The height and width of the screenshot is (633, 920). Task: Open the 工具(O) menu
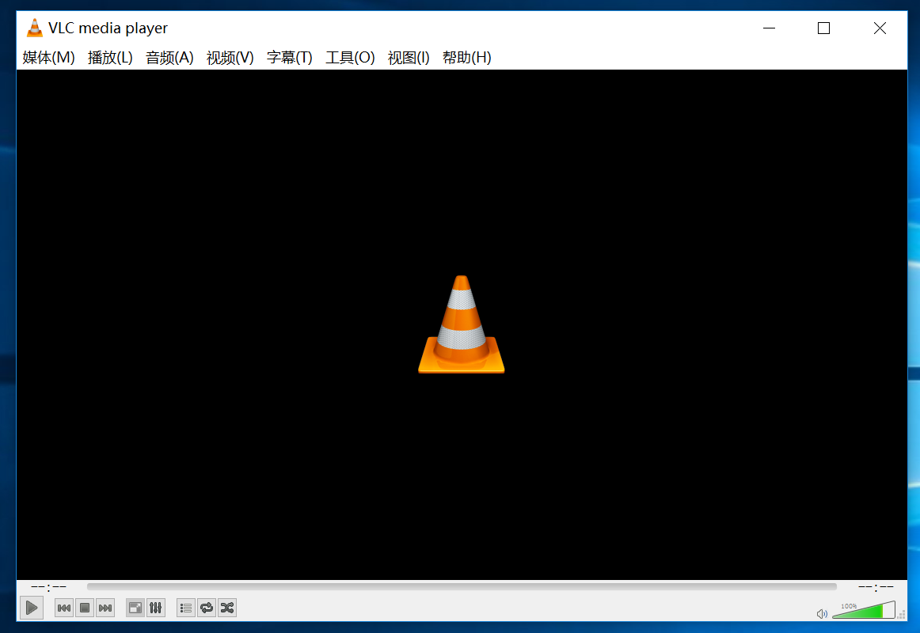point(350,58)
